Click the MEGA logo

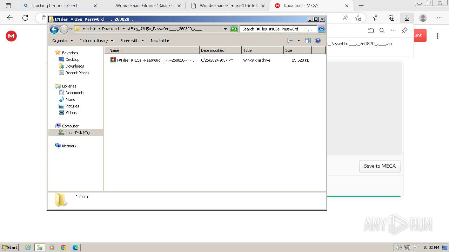click(x=11, y=36)
